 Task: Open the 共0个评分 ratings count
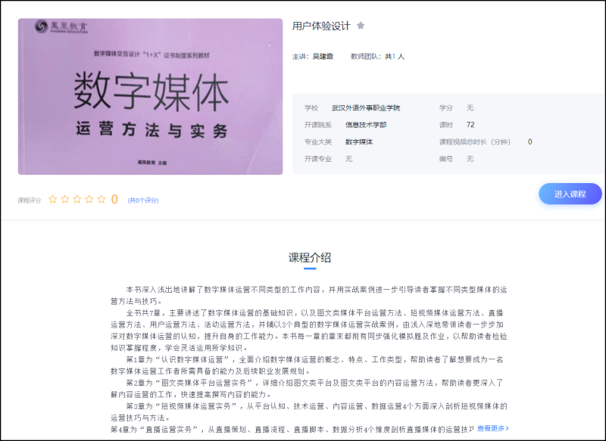click(142, 200)
